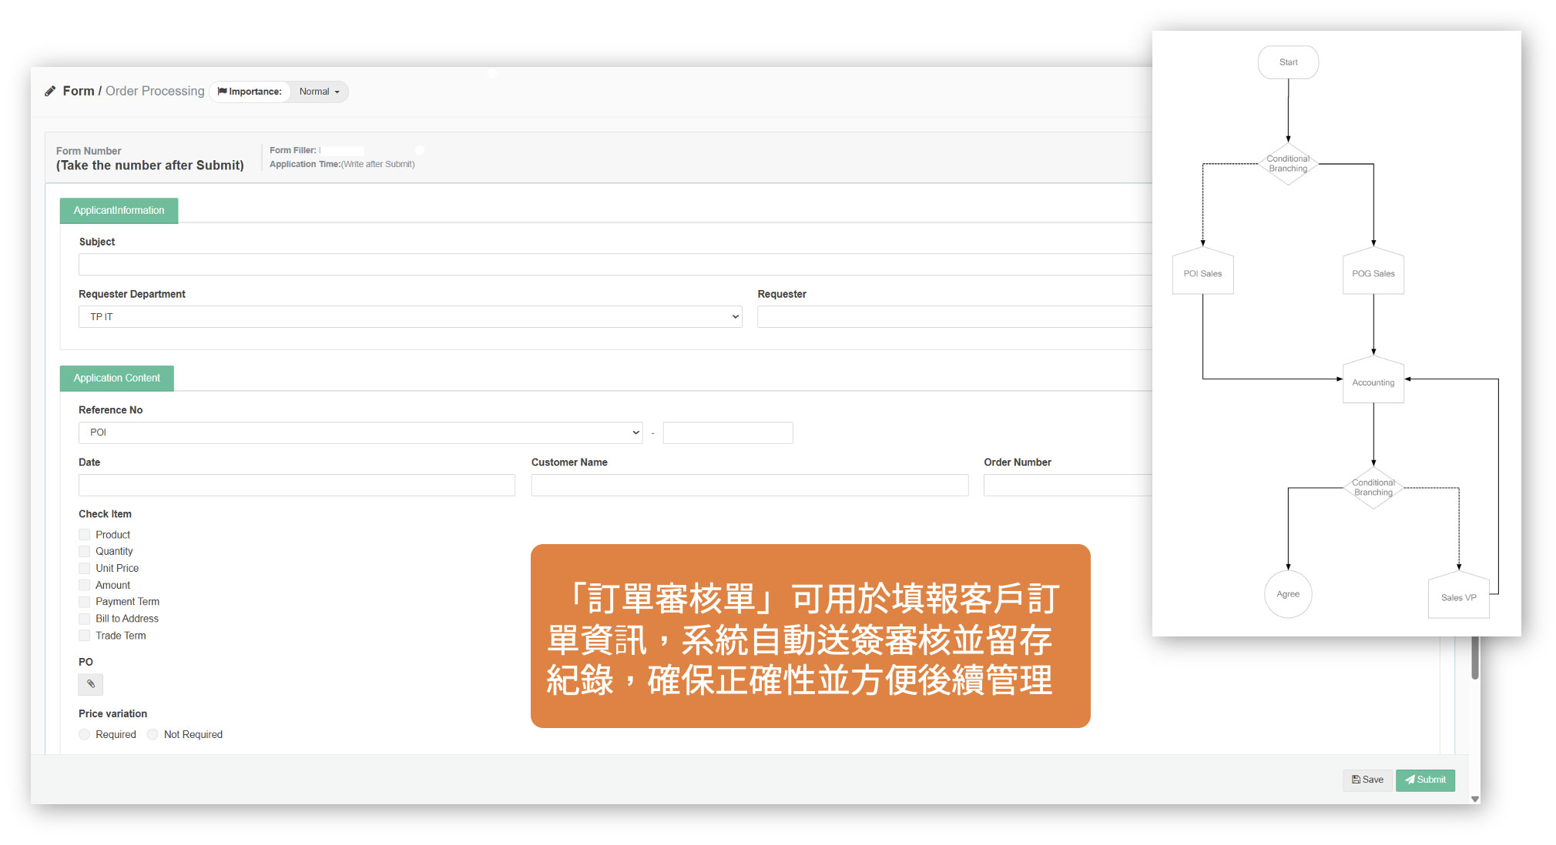Click the Sales VP workflow node
The width and height of the screenshot is (1556, 845).
pyautogui.click(x=1458, y=597)
